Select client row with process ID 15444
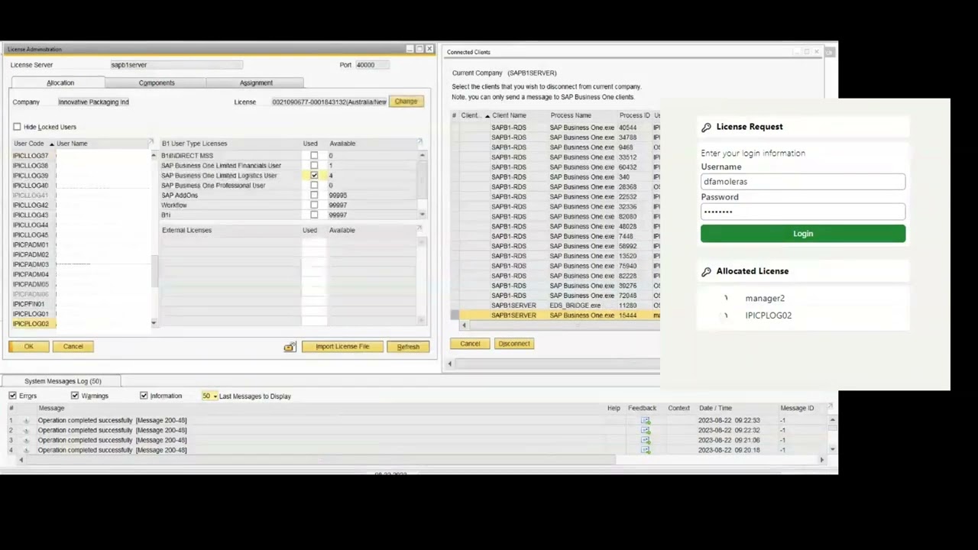This screenshot has width=978, height=550. point(555,315)
